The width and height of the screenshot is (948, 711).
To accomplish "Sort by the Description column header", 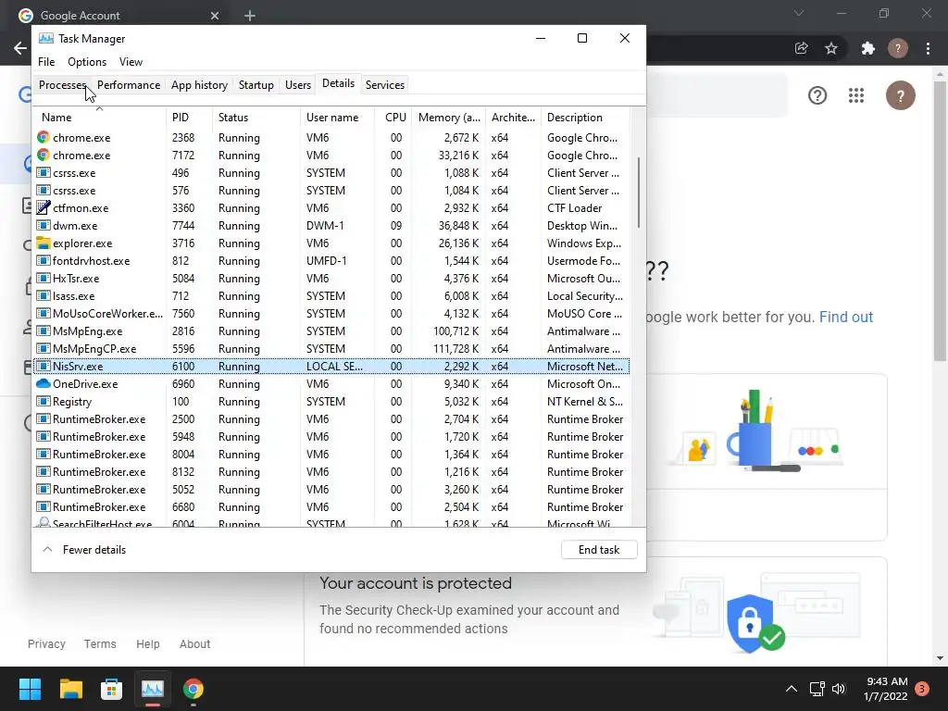I will tap(585, 118).
